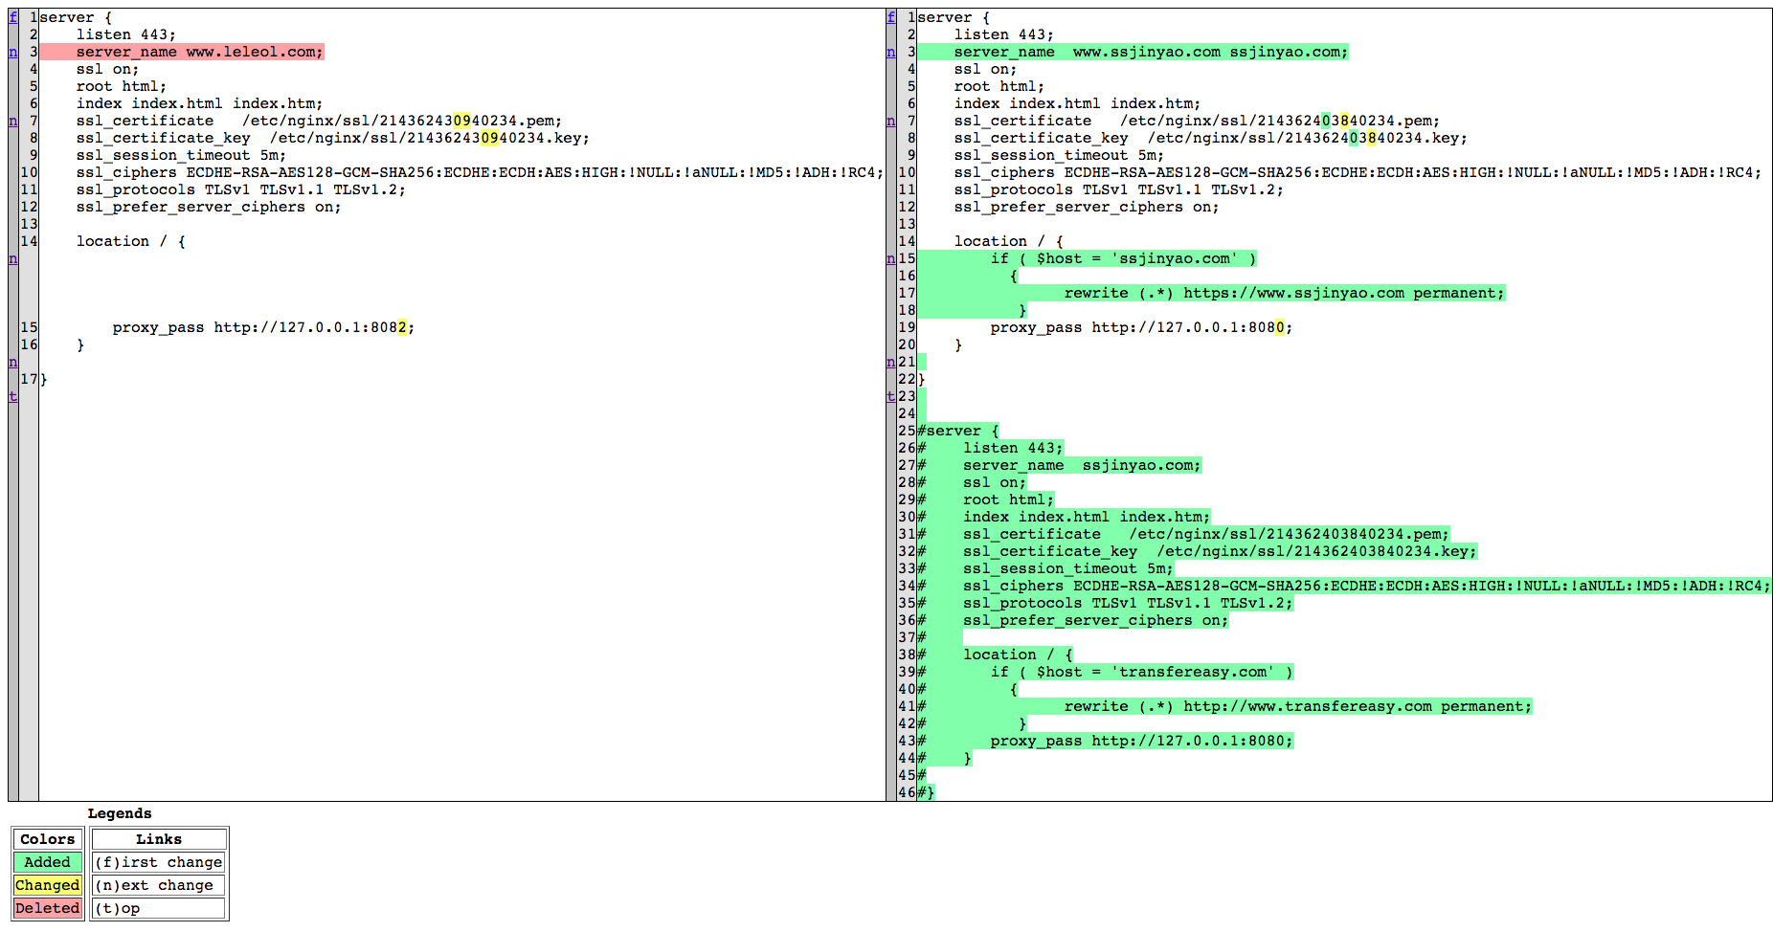The height and width of the screenshot is (932, 1773).
Task: Click '(t)op' in Links legend
Action: coord(159,908)
